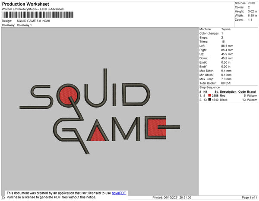Click the barcode under the worksheet title

(38, 15)
